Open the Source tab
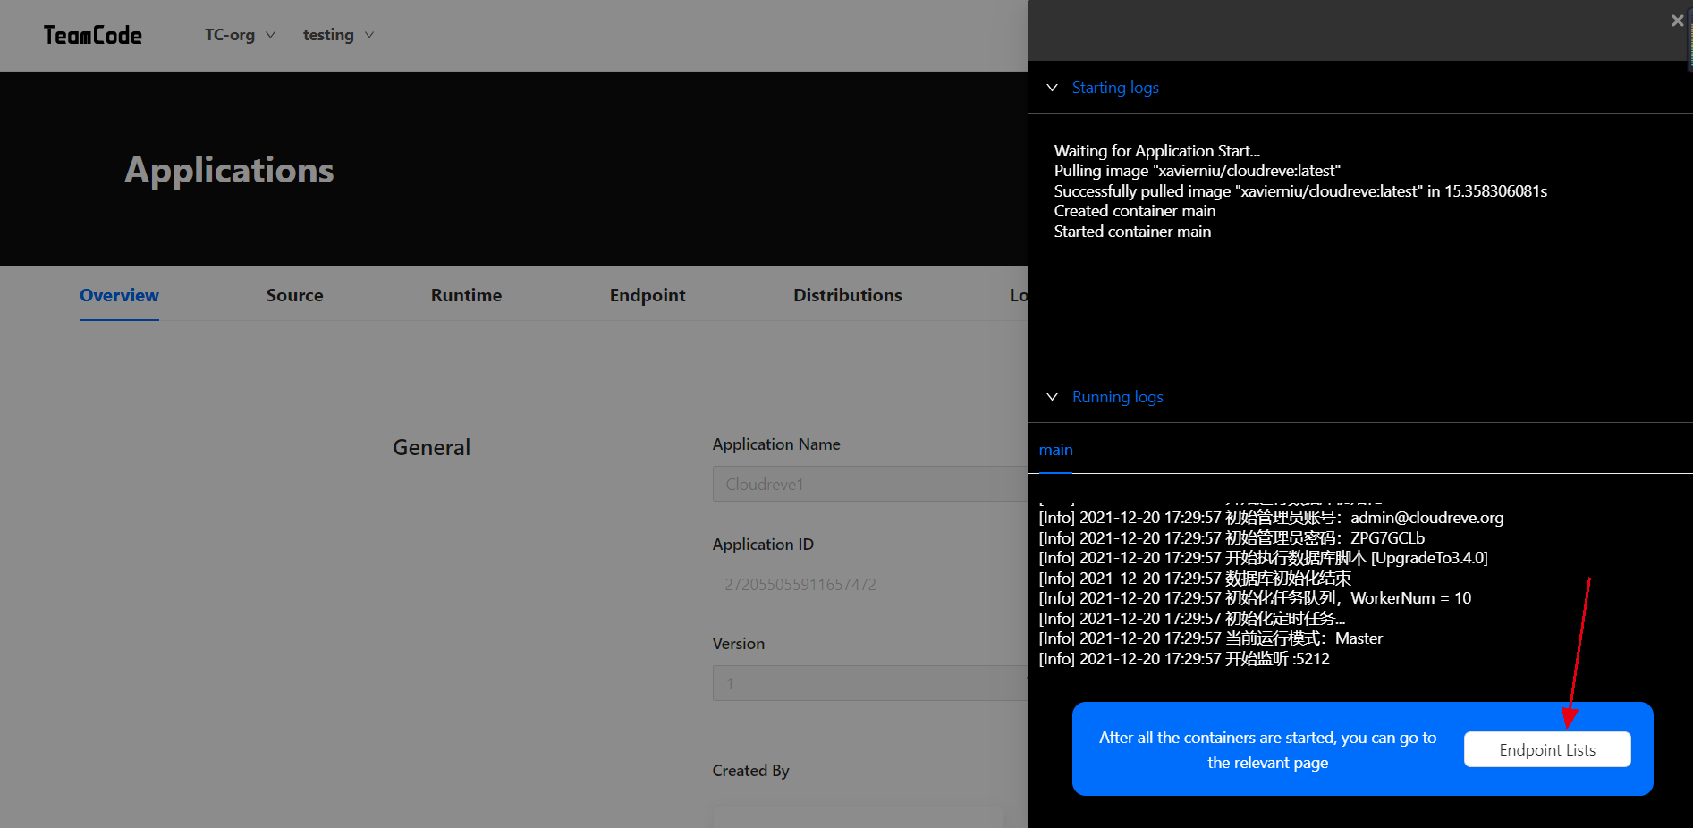1693x828 pixels. pyautogui.click(x=294, y=295)
